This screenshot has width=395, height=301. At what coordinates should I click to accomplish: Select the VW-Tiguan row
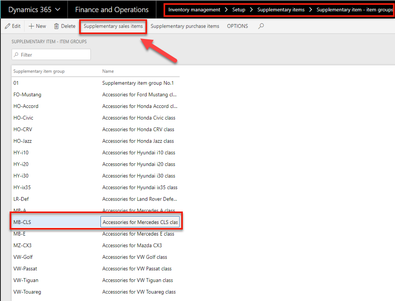(x=96, y=280)
